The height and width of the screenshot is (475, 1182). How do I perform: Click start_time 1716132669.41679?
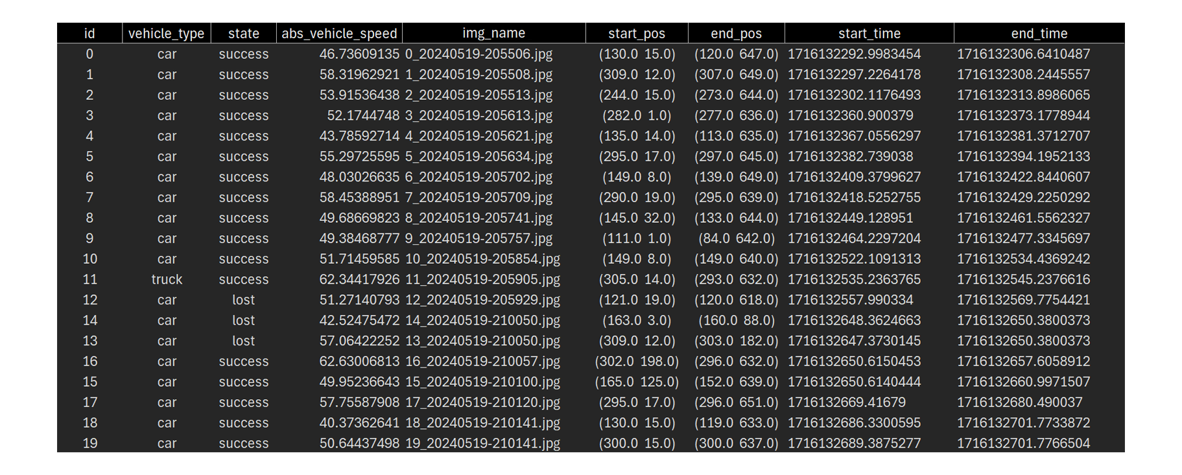pyautogui.click(x=847, y=402)
